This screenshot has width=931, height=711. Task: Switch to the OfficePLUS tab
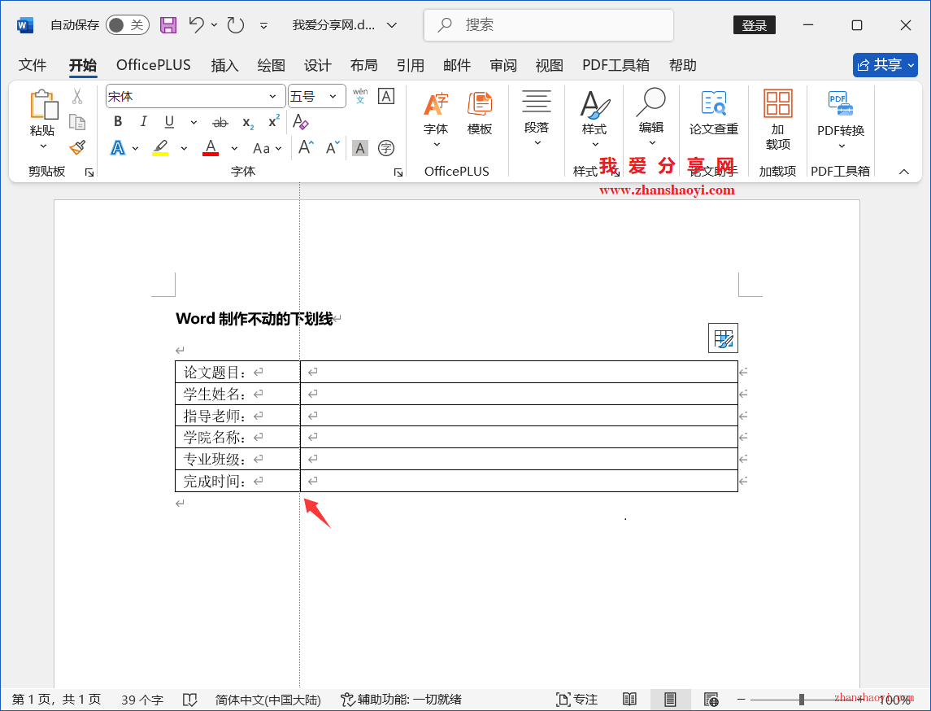tap(153, 65)
